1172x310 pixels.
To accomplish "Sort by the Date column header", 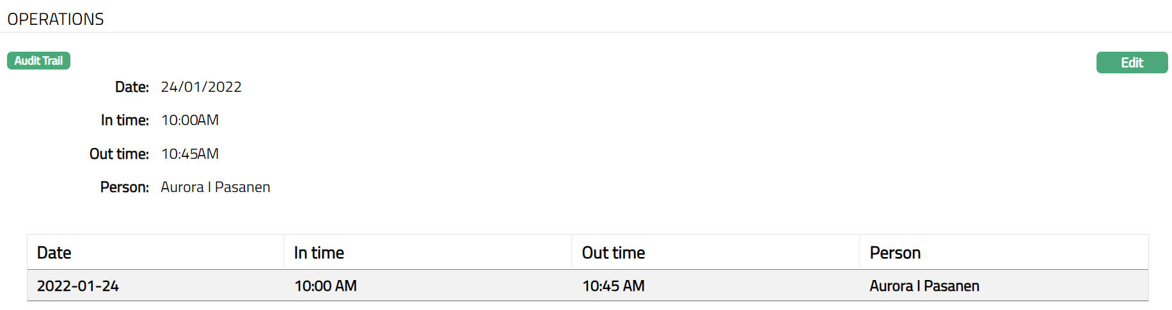I will 54,253.
